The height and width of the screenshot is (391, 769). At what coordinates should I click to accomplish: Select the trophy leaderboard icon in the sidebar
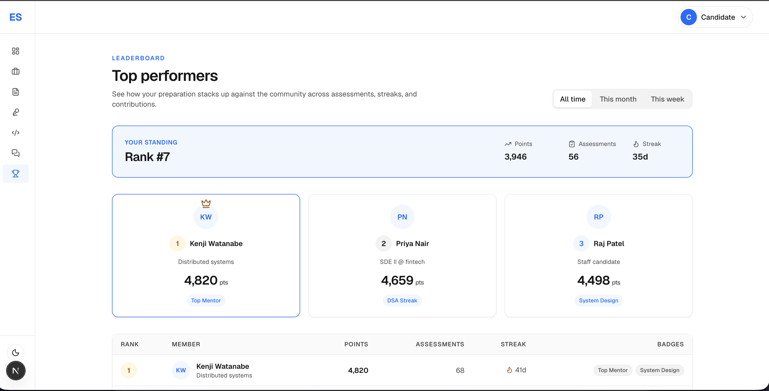click(x=16, y=174)
